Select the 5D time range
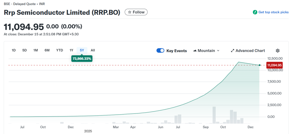The height and width of the screenshot is (134, 290). 24,50
